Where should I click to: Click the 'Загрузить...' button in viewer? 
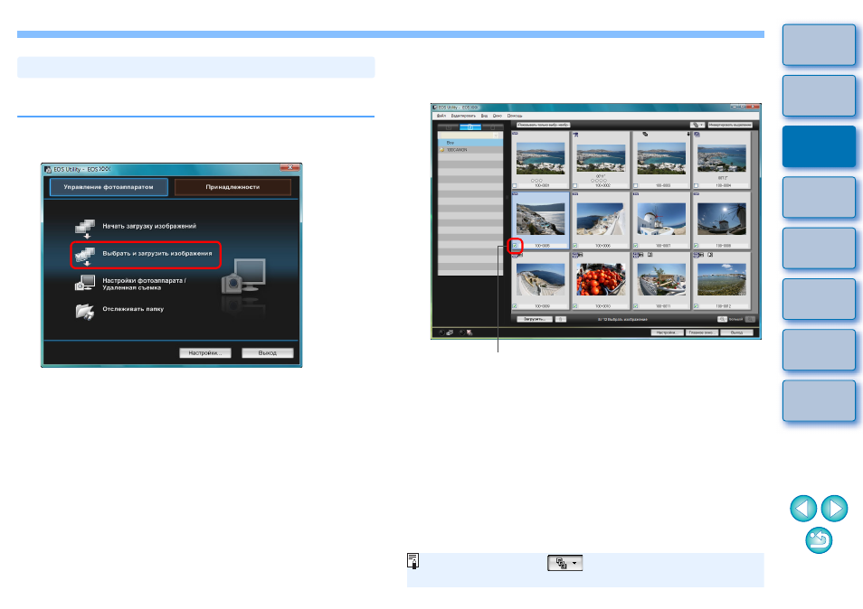point(535,319)
